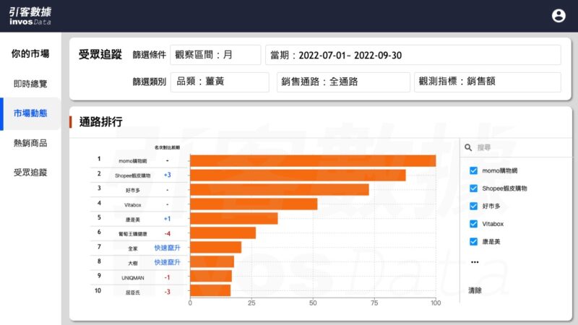
Task: Open the 品類：薑黃 category selector
Action: (220, 82)
